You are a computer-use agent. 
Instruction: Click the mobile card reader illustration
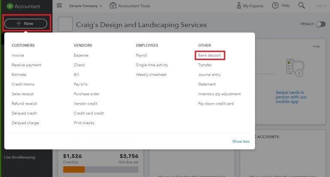(x=295, y=68)
